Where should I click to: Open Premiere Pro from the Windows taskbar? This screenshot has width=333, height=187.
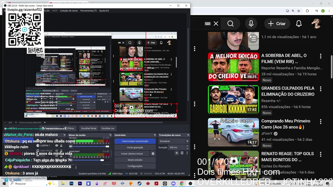(80, 184)
